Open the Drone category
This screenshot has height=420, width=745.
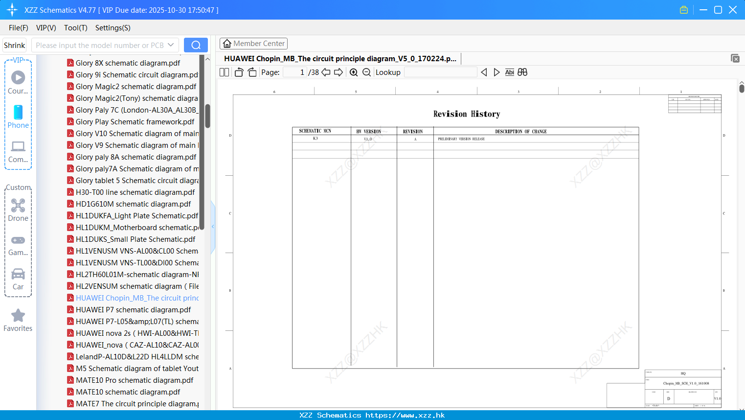pyautogui.click(x=18, y=210)
